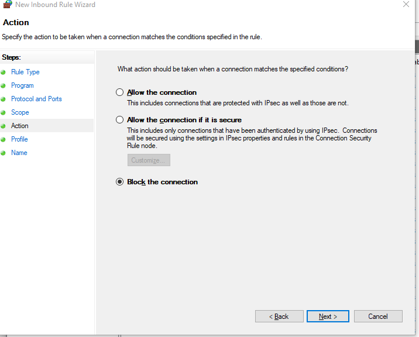Click the 'This includes only connections' IPsec description
The width and height of the screenshot is (419, 337).
pos(252,138)
